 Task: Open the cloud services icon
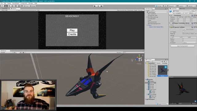pyautogui.click(x=166, y=6)
